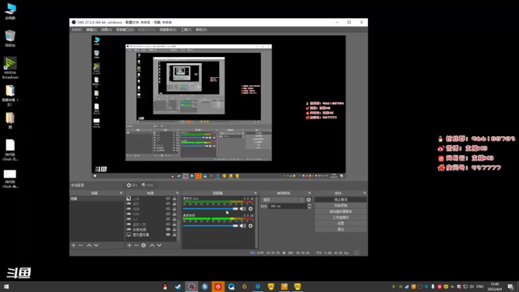Open NetEase Cloud Music from the taskbar
Screen dimensions: 519x292
218,287
